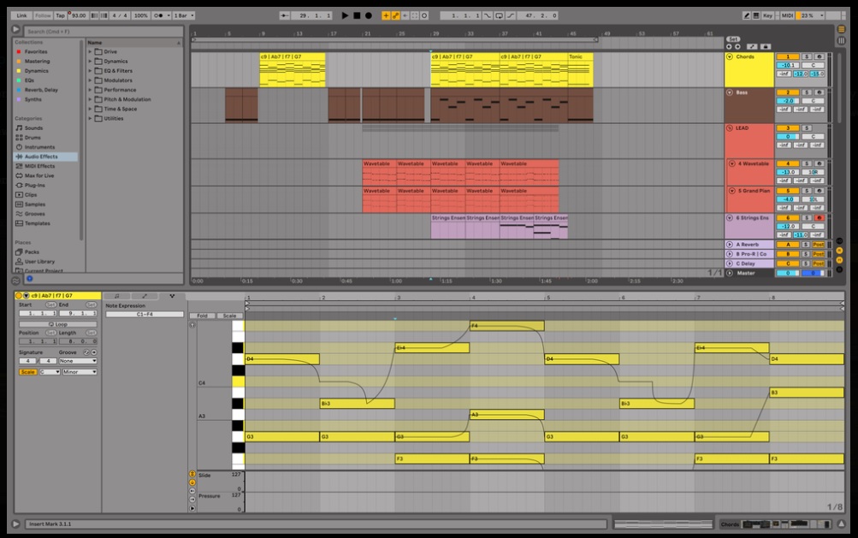Viewport: 858px width, 538px height.
Task: Click the browser search field
Action: click(103, 31)
